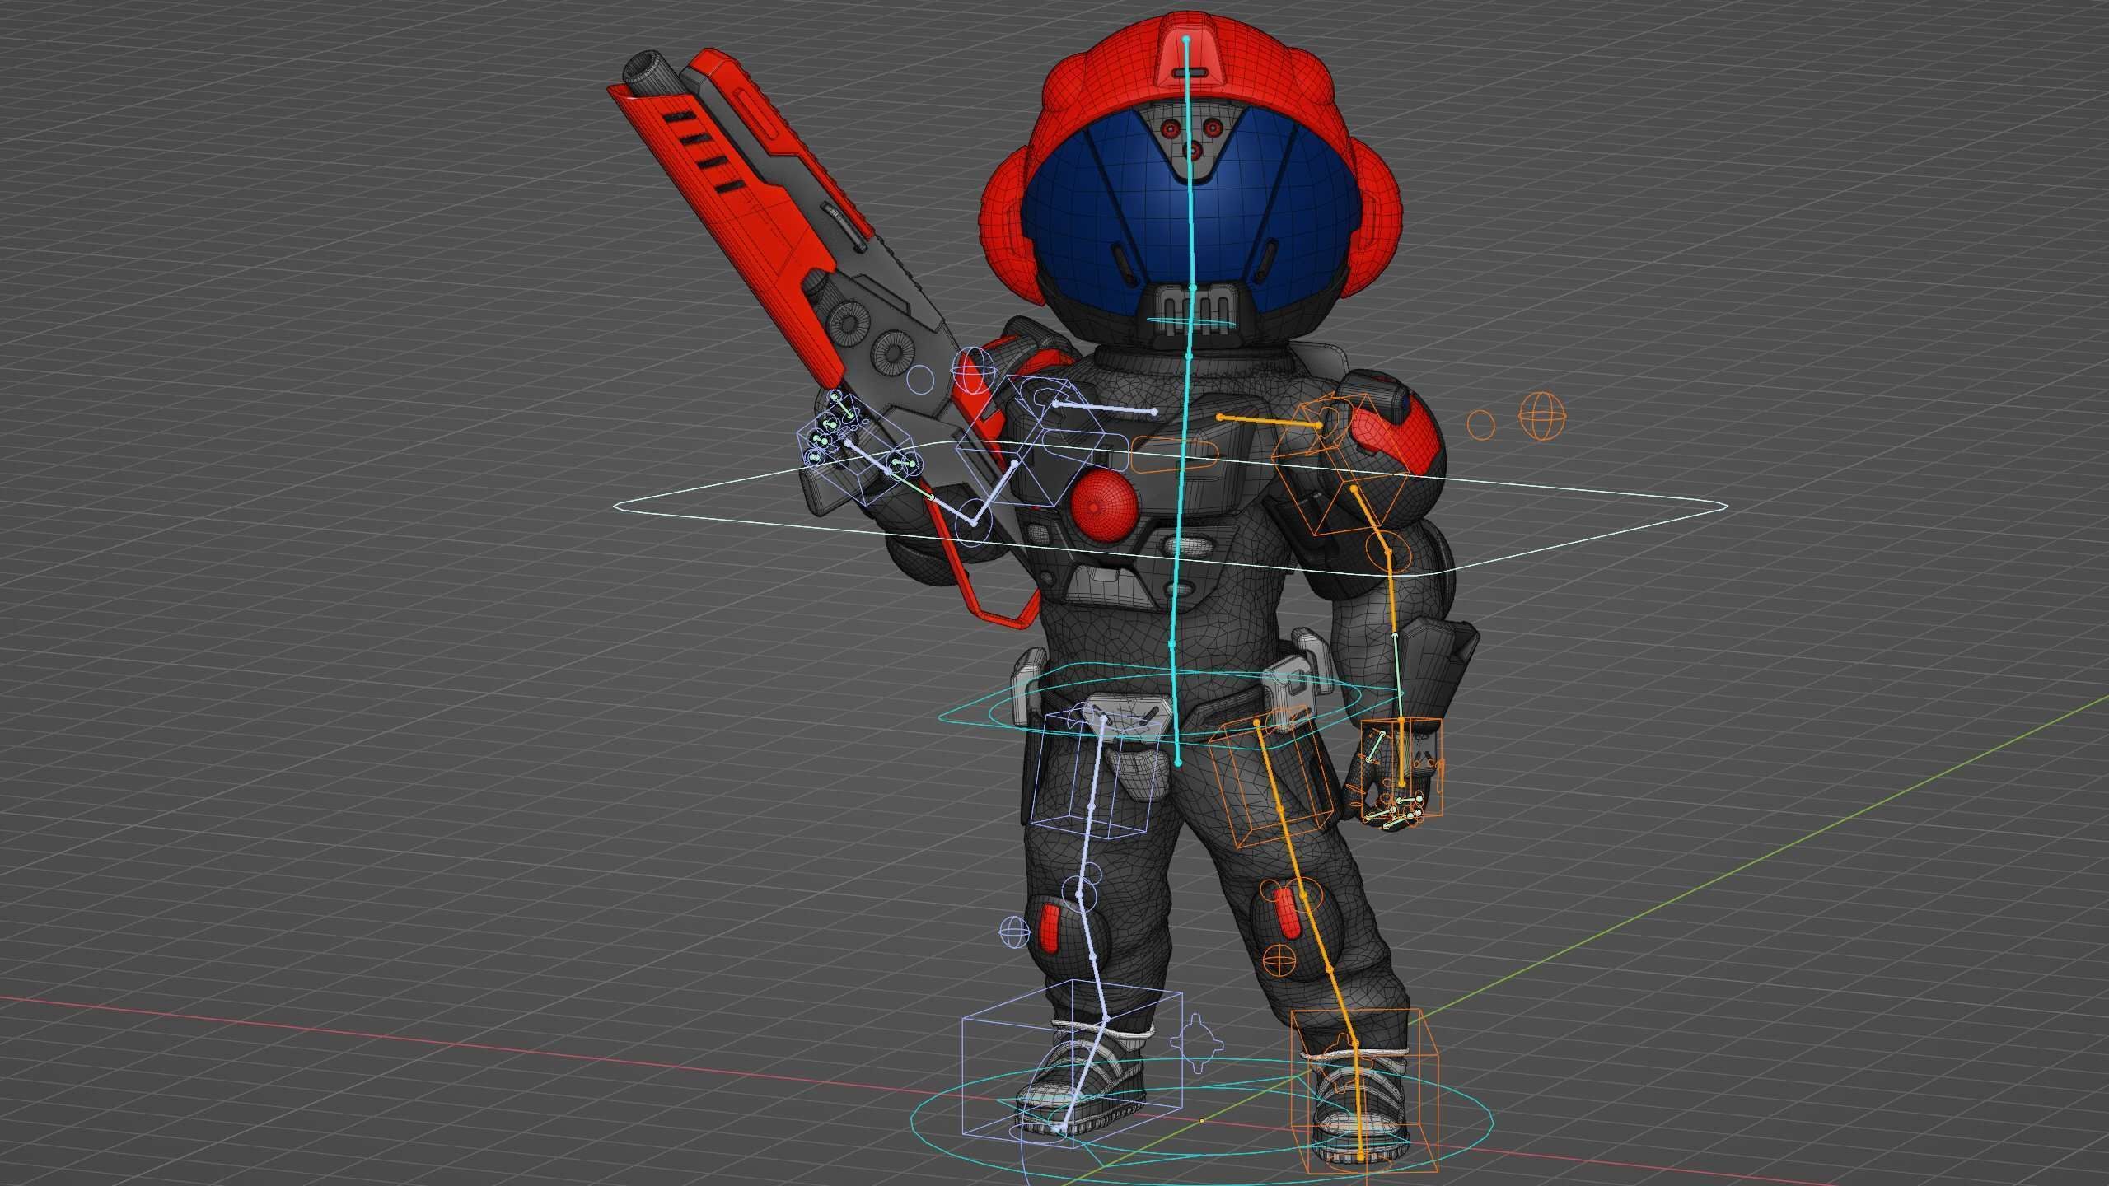2109x1186 pixels.
Task: Click the lavender shoulder bone on the chest
Action: (x=1104, y=408)
